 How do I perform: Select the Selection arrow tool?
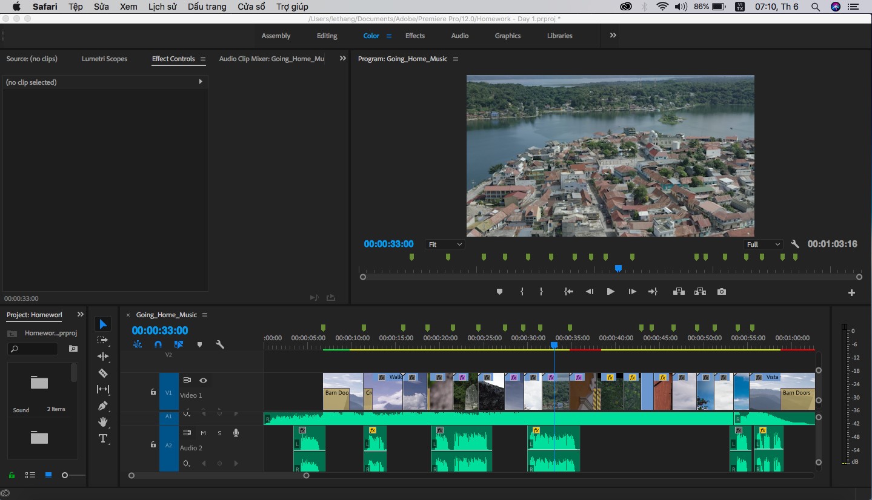click(103, 324)
